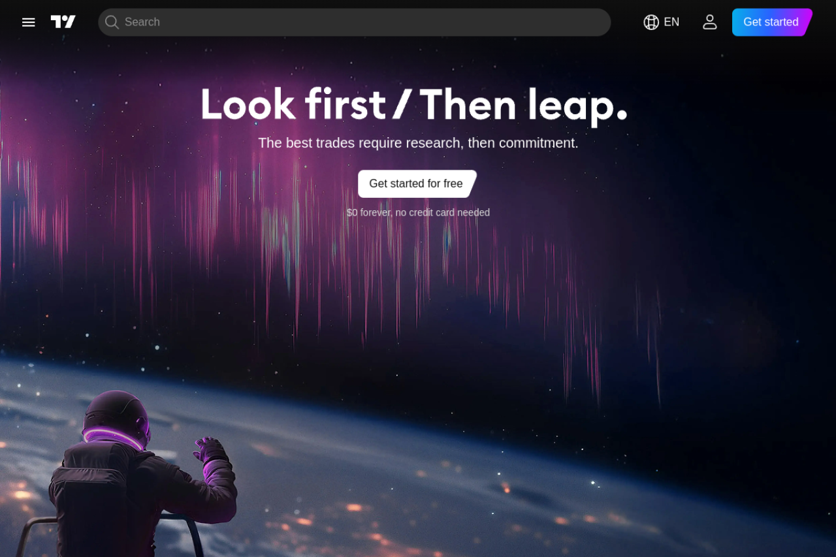Click the TradingView logo
The height and width of the screenshot is (557, 836).
[63, 22]
